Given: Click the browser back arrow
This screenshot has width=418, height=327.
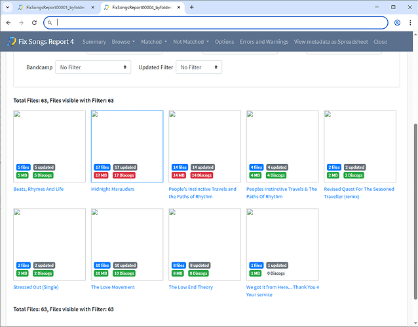Looking at the screenshot, I should (x=9, y=23).
